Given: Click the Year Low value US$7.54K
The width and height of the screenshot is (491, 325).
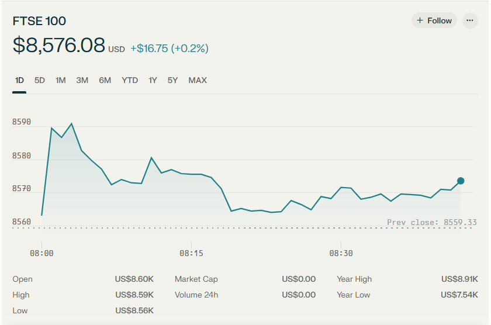Looking at the screenshot, I should point(459,295).
